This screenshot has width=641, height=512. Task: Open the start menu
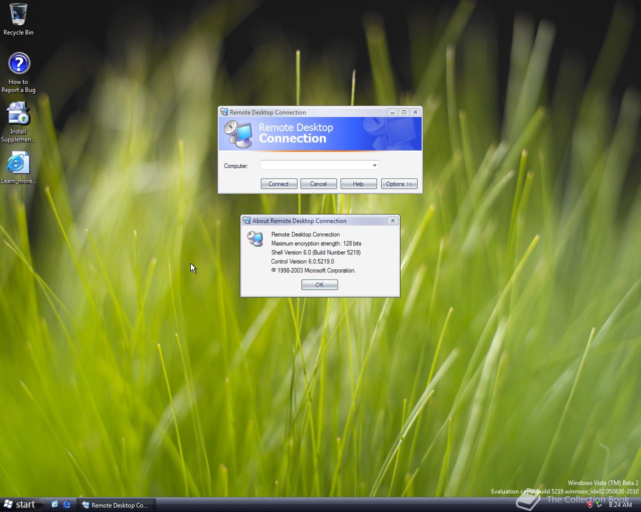pyautogui.click(x=22, y=504)
